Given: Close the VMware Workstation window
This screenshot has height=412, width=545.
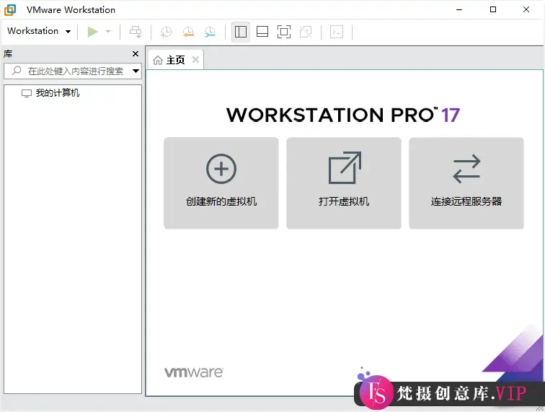Looking at the screenshot, I should (x=526, y=9).
